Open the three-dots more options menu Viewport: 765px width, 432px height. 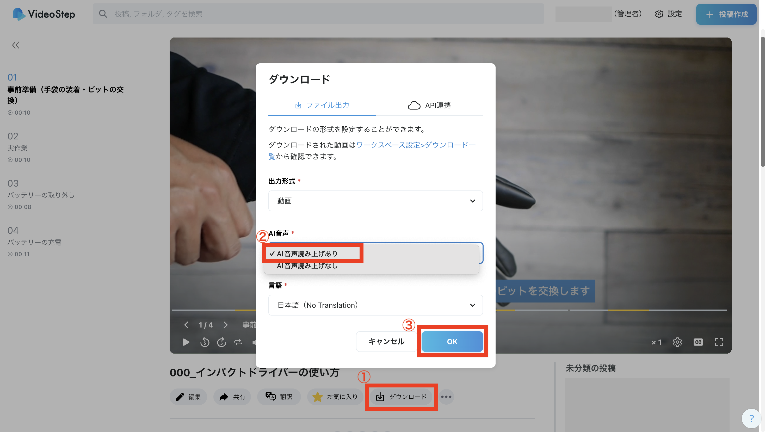coord(446,397)
